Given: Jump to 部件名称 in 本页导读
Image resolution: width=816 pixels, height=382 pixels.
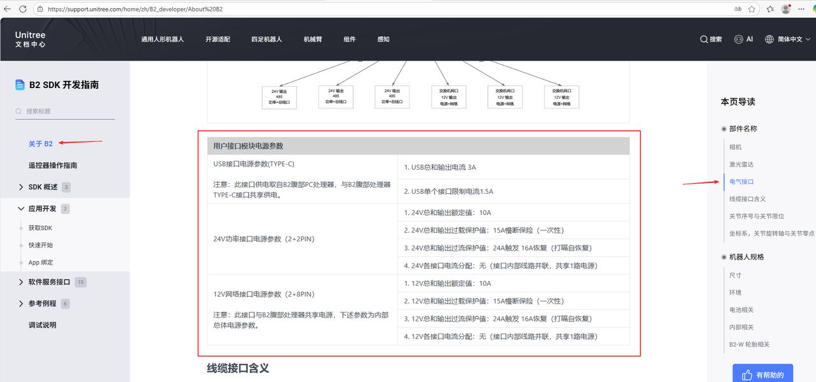Looking at the screenshot, I should point(743,129).
